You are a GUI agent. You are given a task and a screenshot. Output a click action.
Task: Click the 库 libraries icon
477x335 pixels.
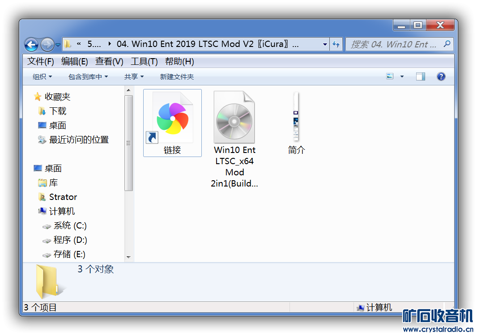click(42, 182)
